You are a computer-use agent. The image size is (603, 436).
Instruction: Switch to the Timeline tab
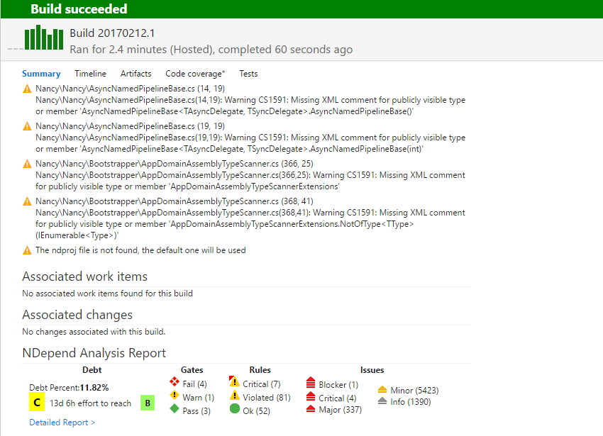(90, 73)
